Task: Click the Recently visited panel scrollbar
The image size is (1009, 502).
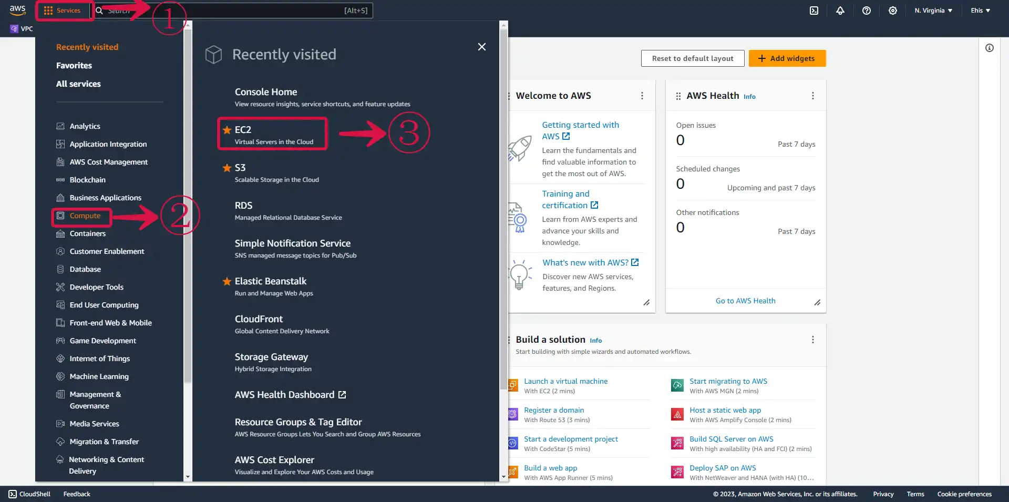Action: coord(504,210)
